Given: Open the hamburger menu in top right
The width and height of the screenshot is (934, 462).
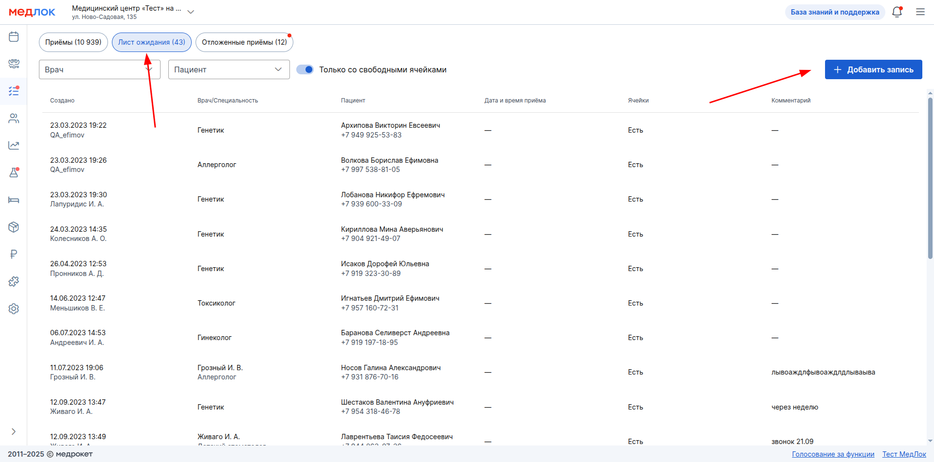Looking at the screenshot, I should point(920,12).
